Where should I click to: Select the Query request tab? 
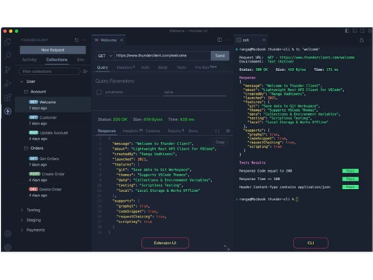[102, 67]
